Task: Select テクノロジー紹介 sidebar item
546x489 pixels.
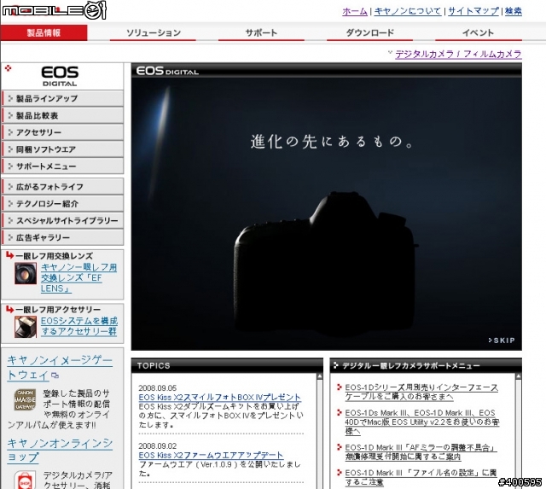Action: (62, 203)
